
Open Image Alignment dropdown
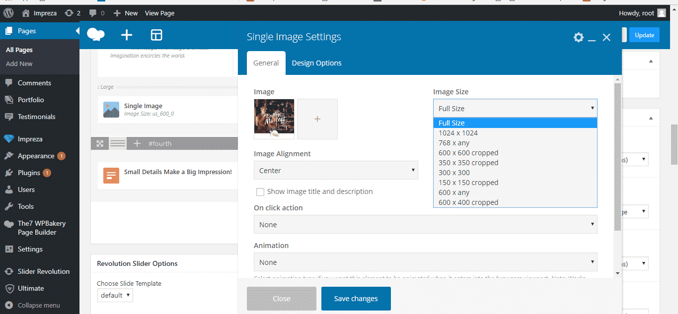(x=336, y=170)
